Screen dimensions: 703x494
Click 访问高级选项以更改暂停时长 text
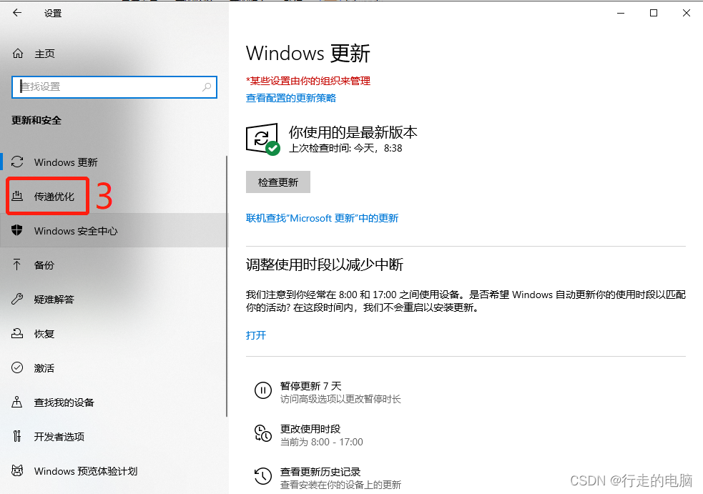(x=340, y=399)
